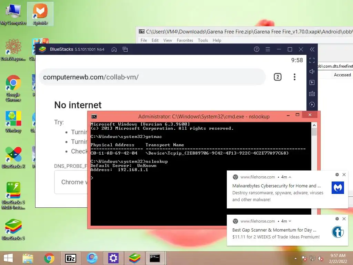Open the network tray icon
353x265 pixels.
(x=312, y=258)
